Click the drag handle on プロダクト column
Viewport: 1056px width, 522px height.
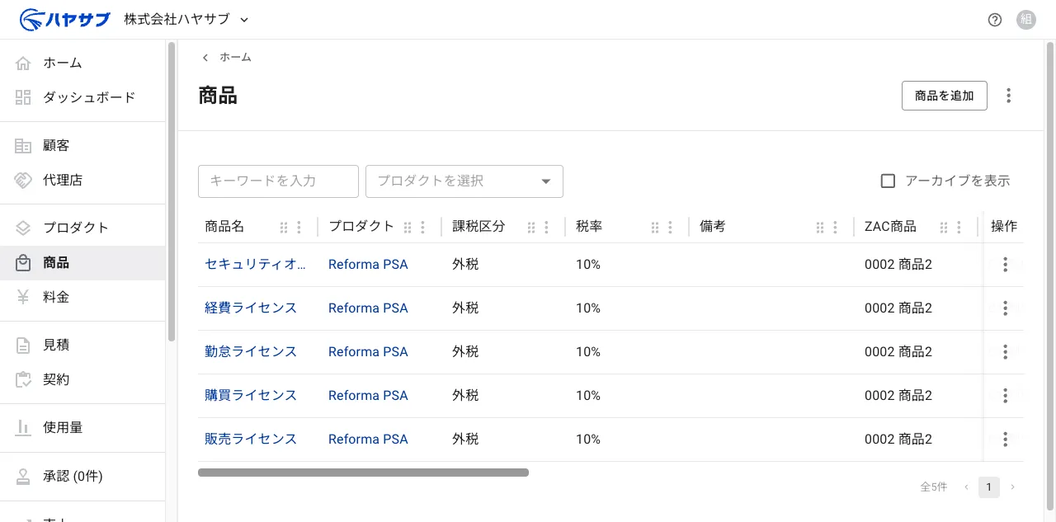tap(408, 228)
